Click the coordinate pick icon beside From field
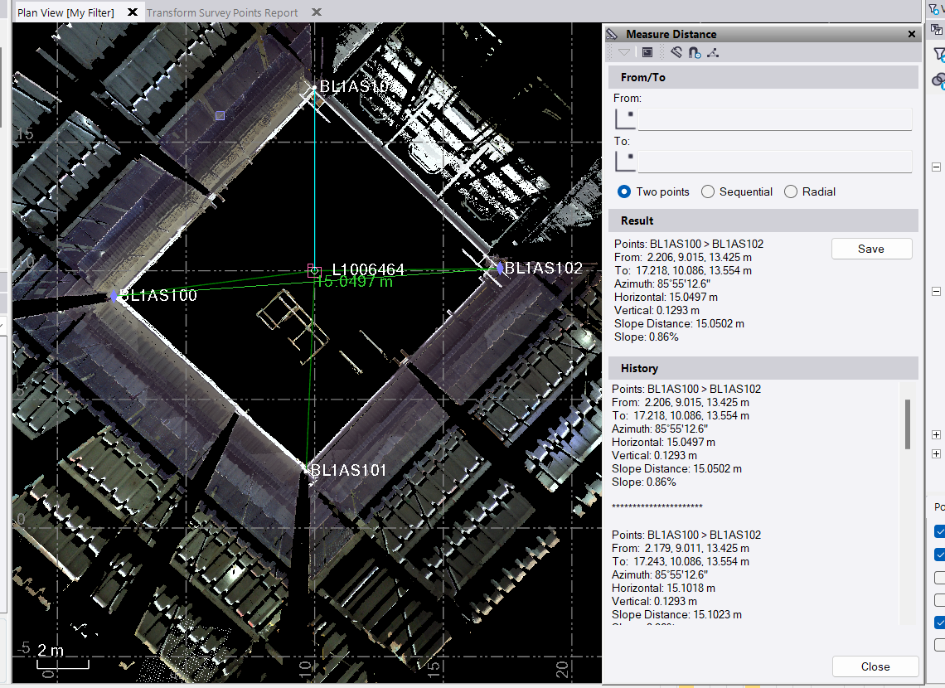 click(x=625, y=119)
